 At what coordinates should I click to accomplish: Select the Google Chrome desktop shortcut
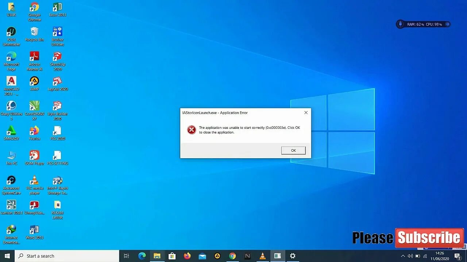[x=34, y=12]
